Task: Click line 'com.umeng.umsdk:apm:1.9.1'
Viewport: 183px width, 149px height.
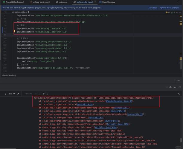Action: [x=42, y=52]
